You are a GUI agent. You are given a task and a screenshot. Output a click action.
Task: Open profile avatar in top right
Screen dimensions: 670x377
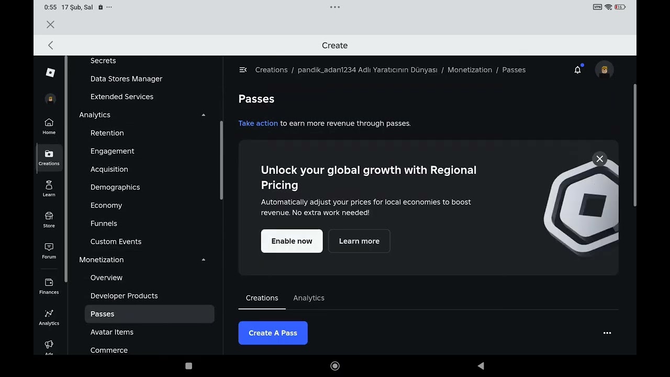pos(604,70)
